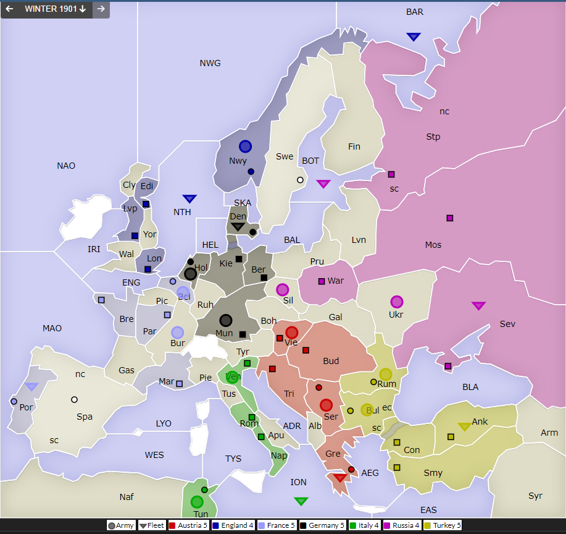Select the Turkish army in Bul
This screenshot has width=566, height=534.
point(367,410)
